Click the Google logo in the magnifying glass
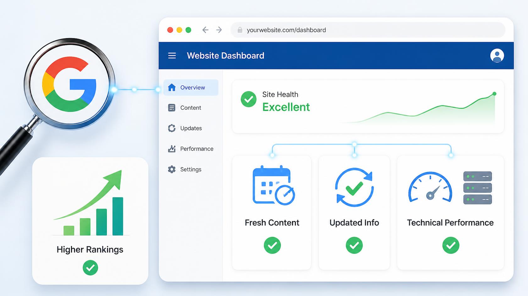The width and height of the screenshot is (528, 296). pyautogui.click(x=69, y=84)
